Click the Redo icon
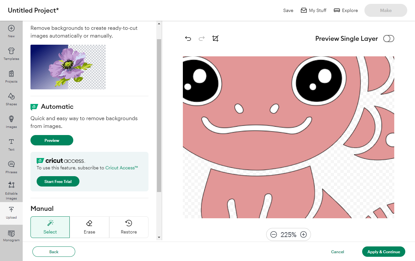This screenshot has width=415, height=261. [202, 38]
